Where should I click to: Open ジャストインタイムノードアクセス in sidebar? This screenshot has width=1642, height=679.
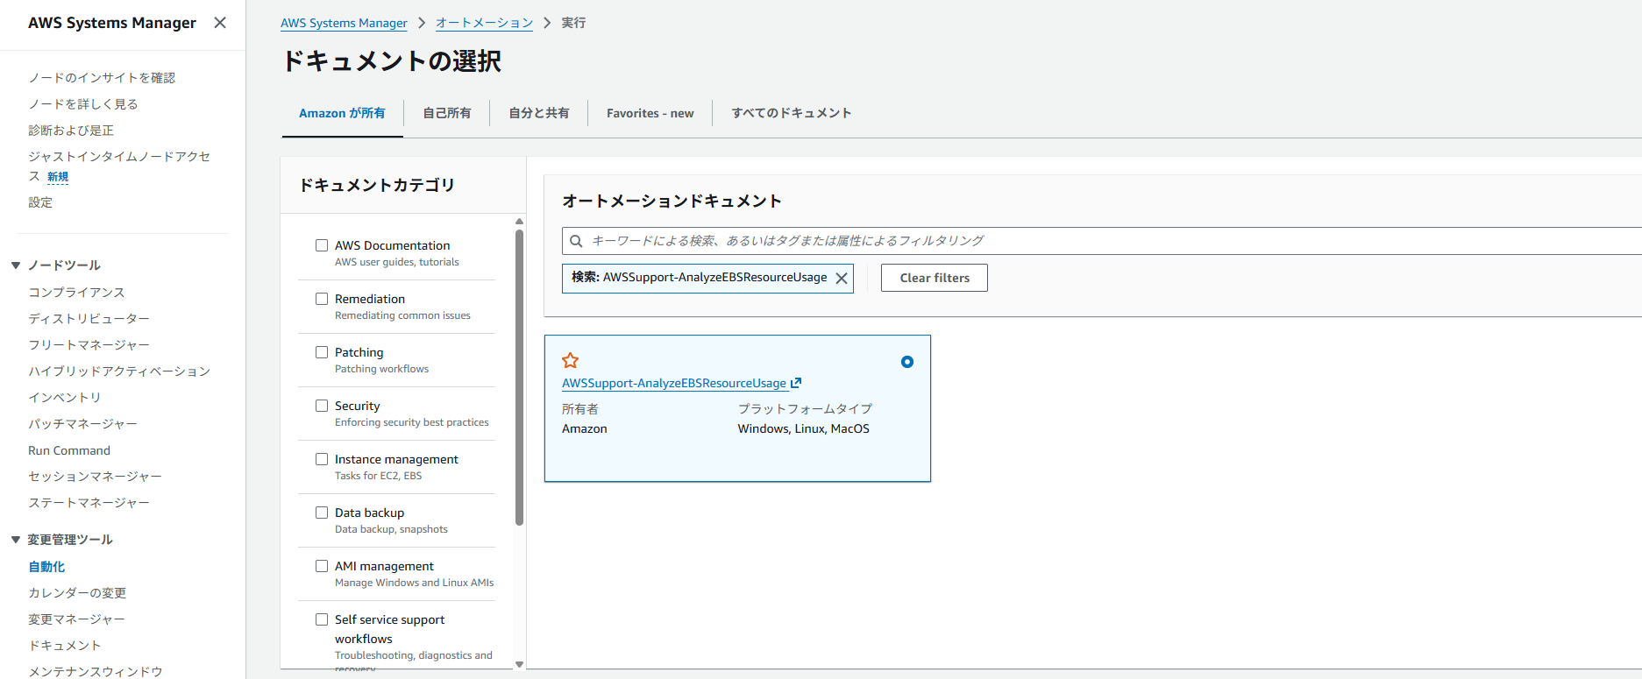(x=119, y=166)
